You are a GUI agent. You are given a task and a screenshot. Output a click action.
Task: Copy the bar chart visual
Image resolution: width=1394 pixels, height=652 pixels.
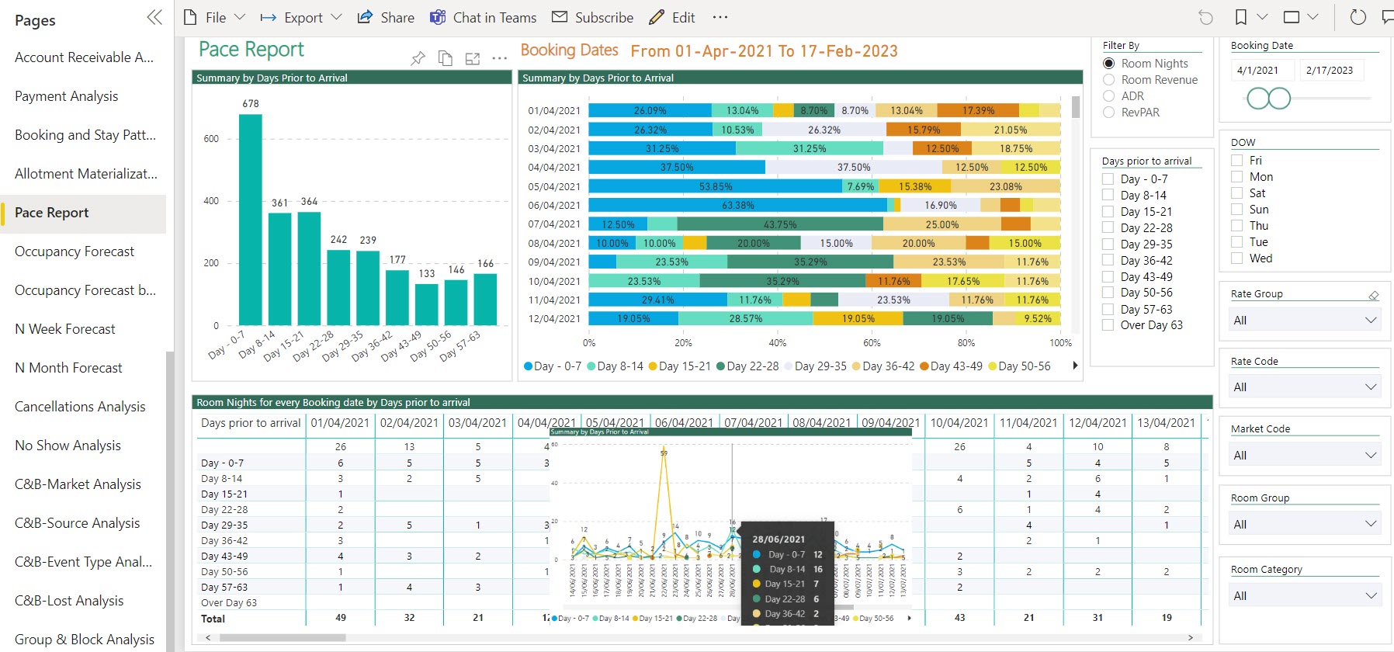click(446, 58)
